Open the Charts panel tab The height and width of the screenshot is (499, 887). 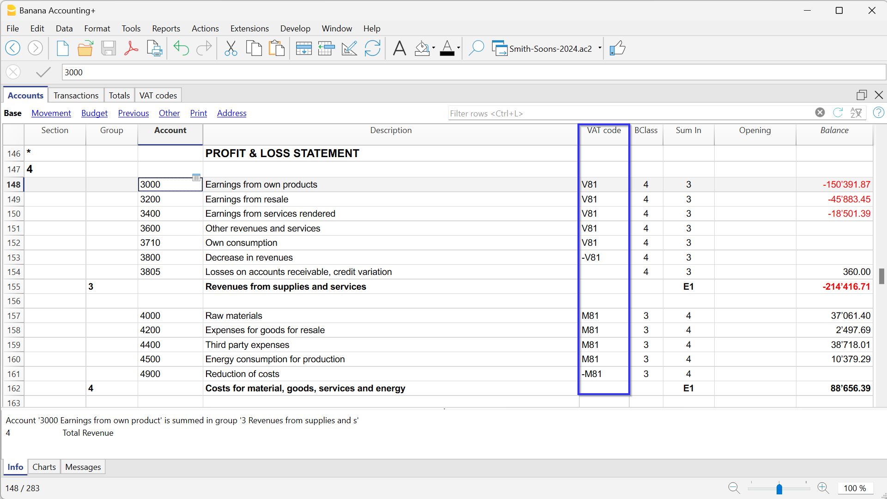coord(44,467)
